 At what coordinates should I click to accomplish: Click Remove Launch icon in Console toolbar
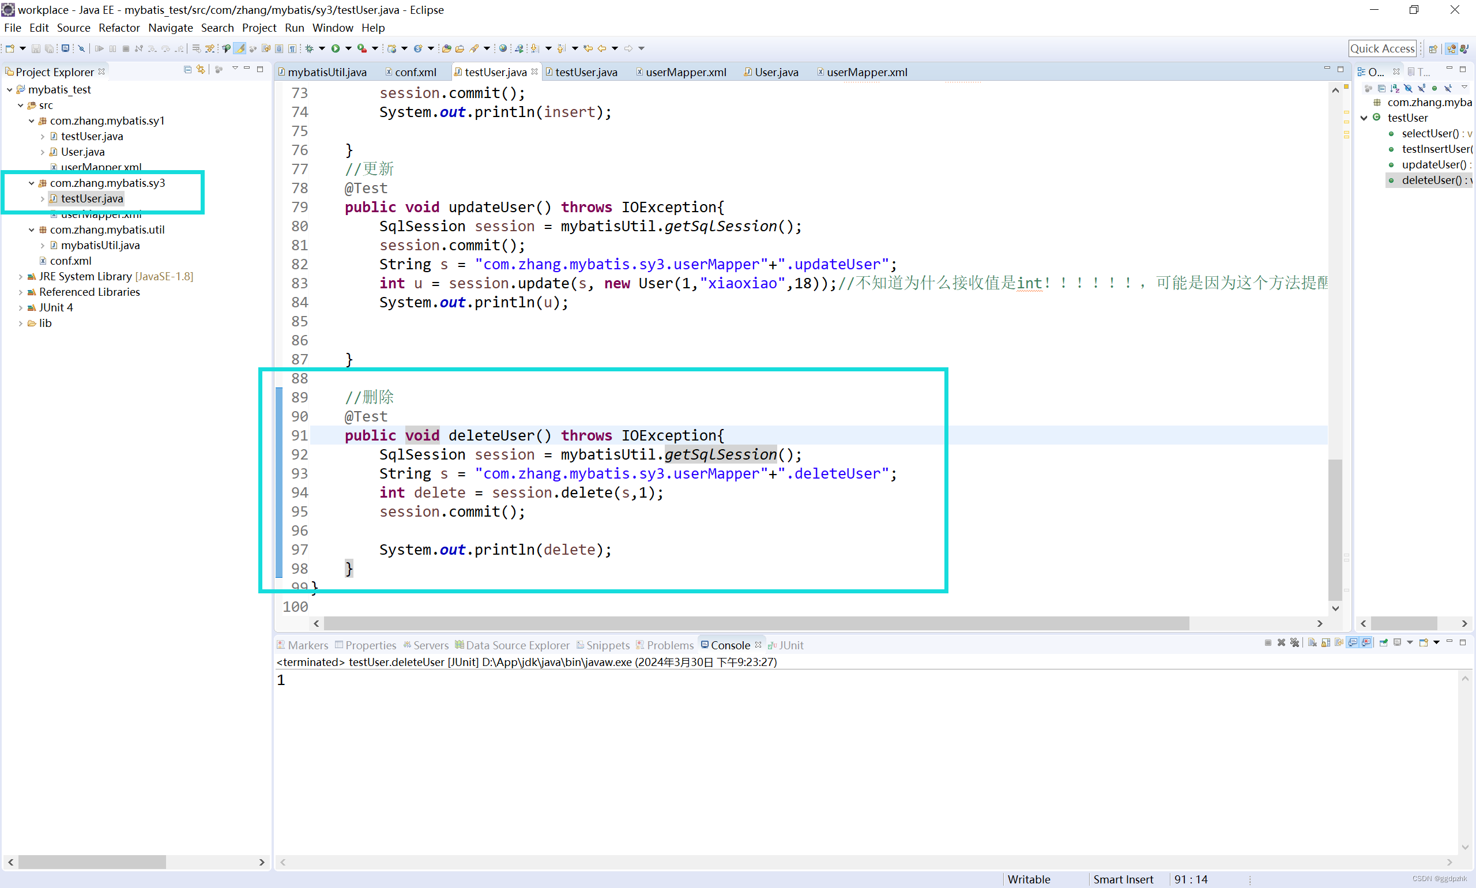pos(1281,643)
